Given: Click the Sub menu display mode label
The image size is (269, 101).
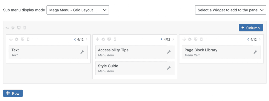Looking at the screenshot, I should (24, 10).
